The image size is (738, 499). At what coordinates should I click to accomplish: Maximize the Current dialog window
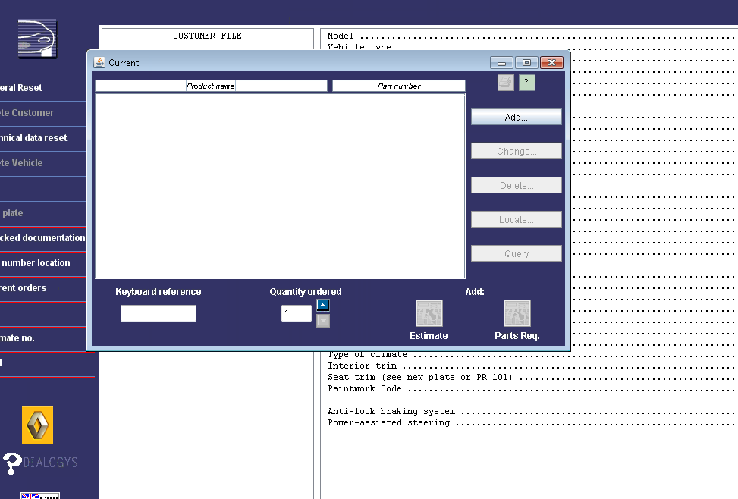pos(526,63)
